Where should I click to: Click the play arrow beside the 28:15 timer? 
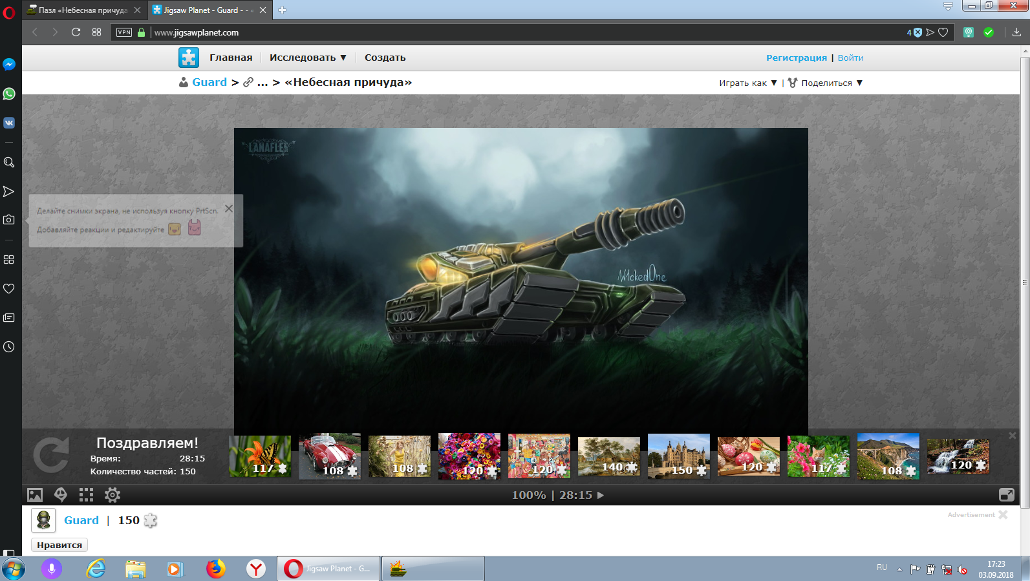click(x=601, y=495)
